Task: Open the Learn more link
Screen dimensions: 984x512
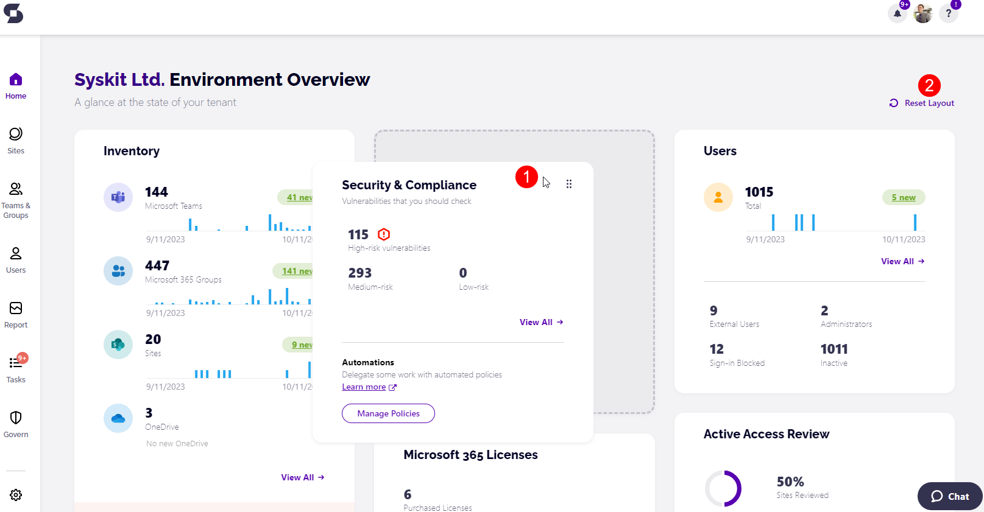Action: [x=369, y=387]
